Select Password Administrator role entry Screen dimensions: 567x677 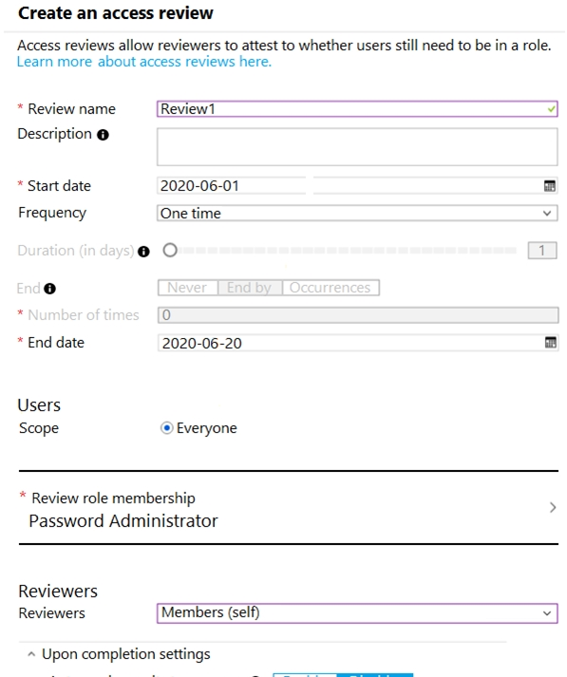(123, 521)
